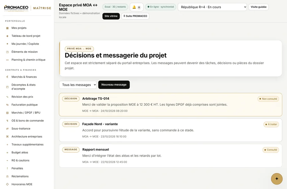Click the plus icon beside Travaux supplémentaires
Screen dimensions: 287x189
7,145
